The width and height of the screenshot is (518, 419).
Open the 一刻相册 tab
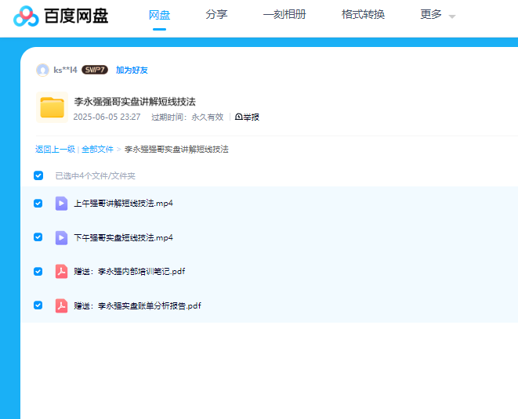pos(284,14)
